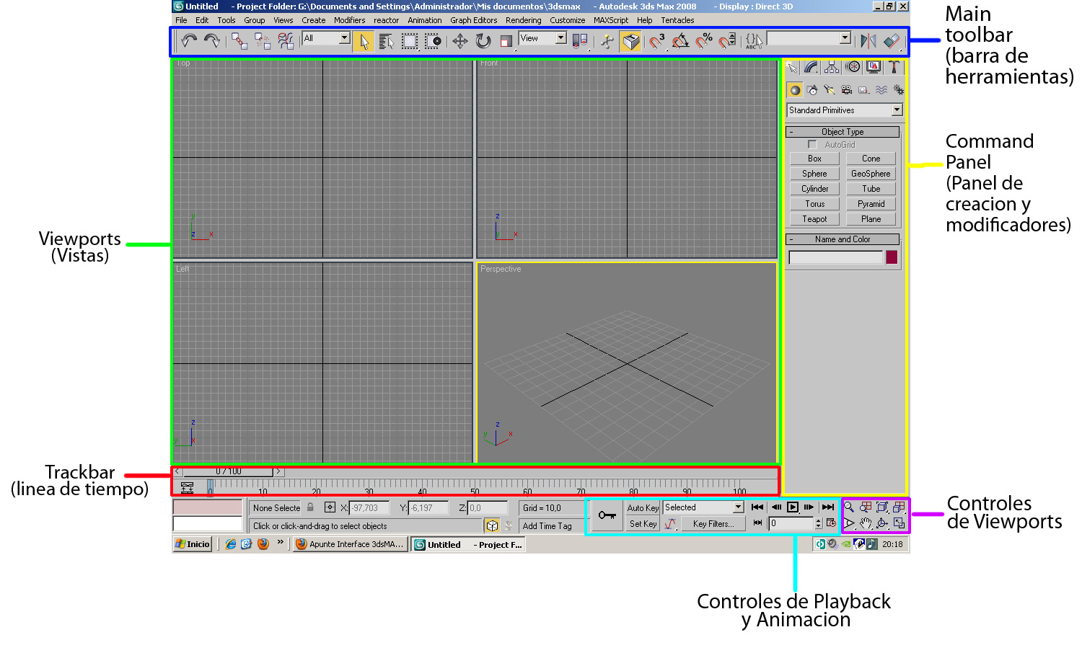Open the Standard Primitives category dropdown
Viewport: 1082px width, 653px height.
coord(845,110)
